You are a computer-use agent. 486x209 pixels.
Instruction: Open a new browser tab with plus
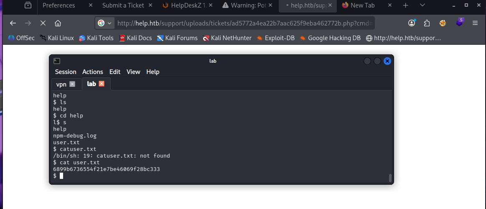pyautogui.click(x=405, y=5)
